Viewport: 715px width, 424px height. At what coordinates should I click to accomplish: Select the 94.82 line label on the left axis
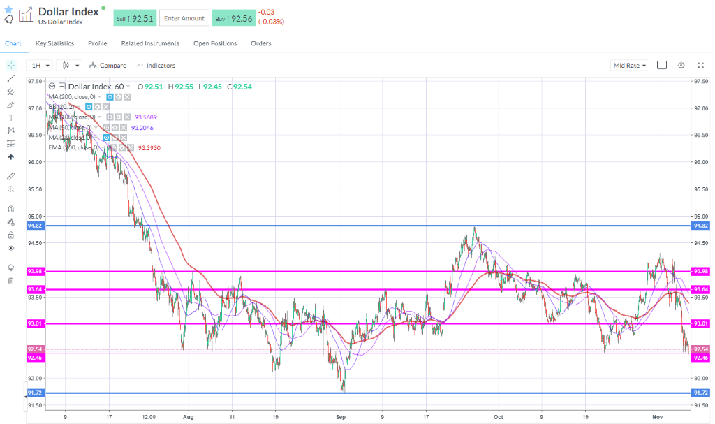point(35,226)
